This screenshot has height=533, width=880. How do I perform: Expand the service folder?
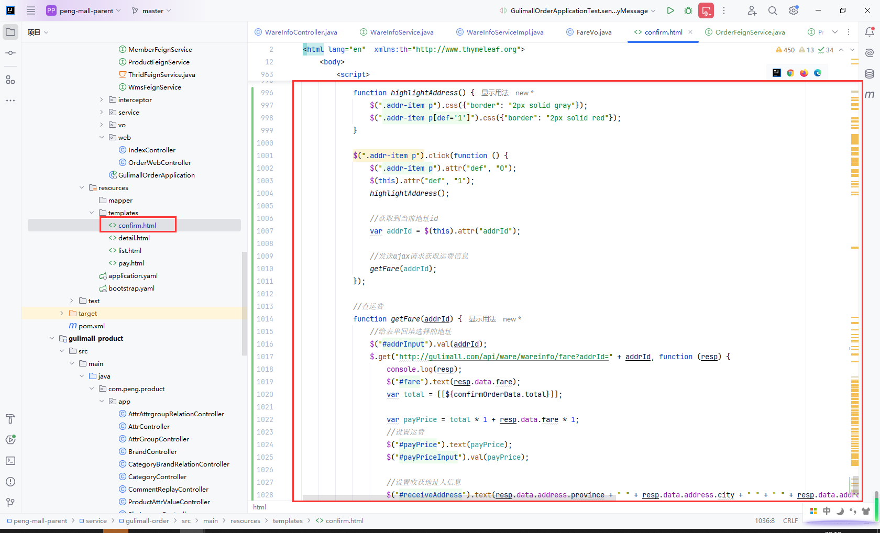[102, 112]
